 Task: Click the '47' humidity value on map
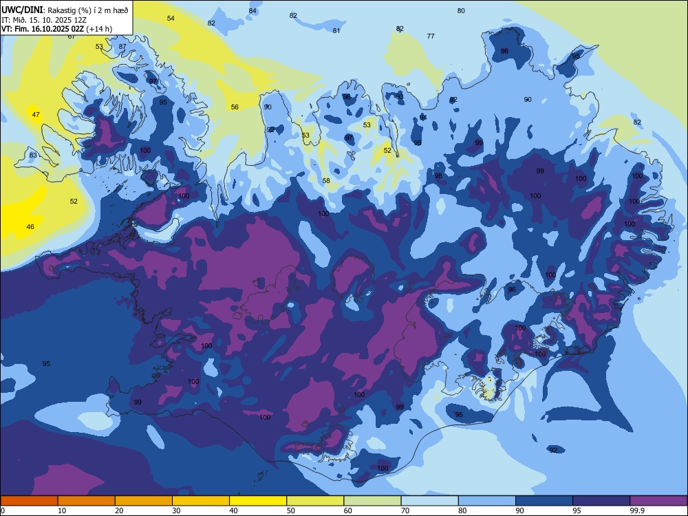(x=36, y=114)
